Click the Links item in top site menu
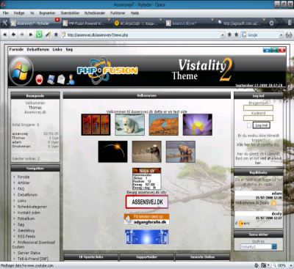The height and width of the screenshot is (269, 294). [57, 49]
